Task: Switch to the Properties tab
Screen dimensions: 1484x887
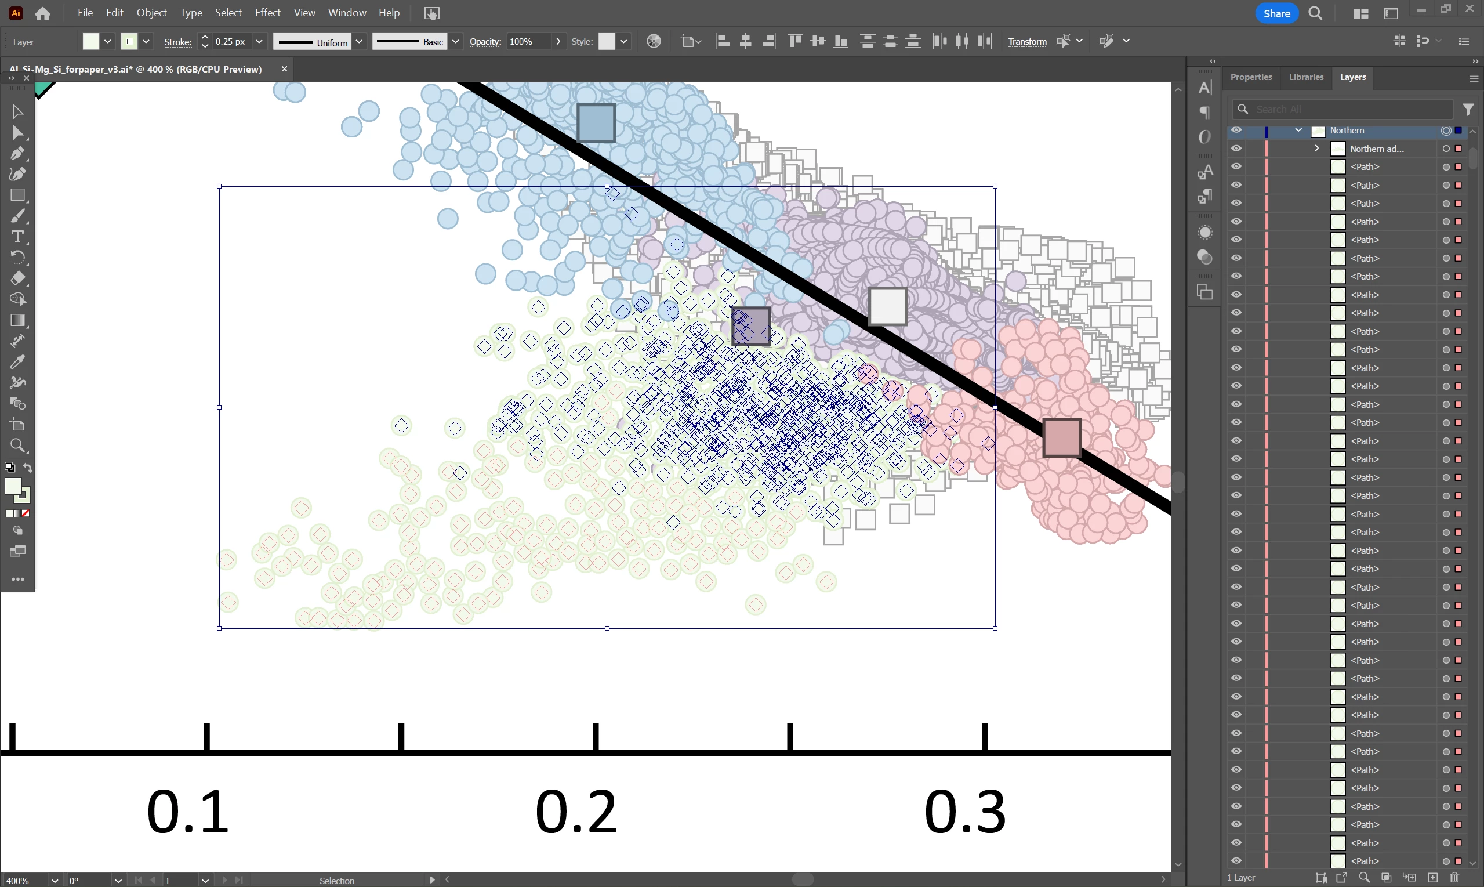Action: click(1250, 77)
